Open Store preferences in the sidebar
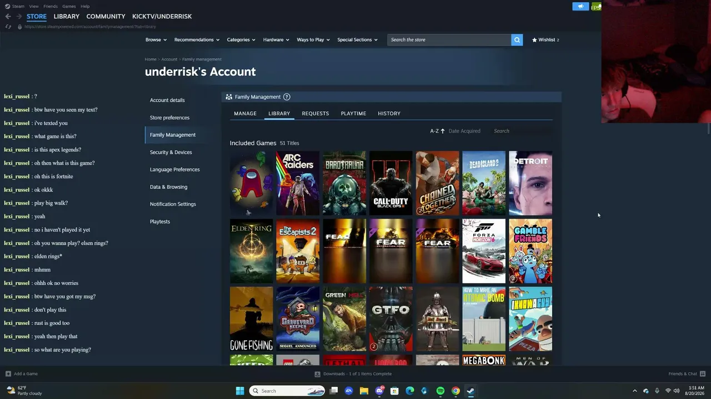This screenshot has width=711, height=399. [x=169, y=117]
